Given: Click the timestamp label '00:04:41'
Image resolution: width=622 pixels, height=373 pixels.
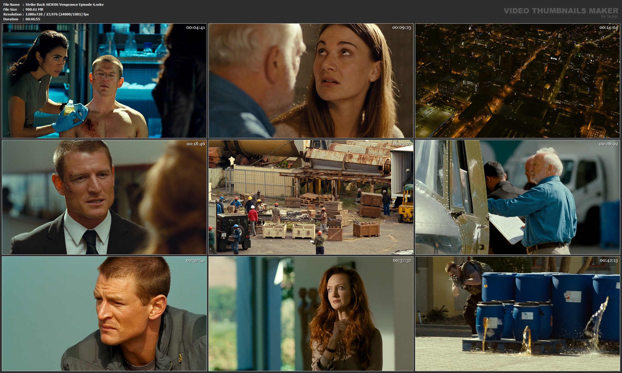Looking at the screenshot, I should point(196,28).
